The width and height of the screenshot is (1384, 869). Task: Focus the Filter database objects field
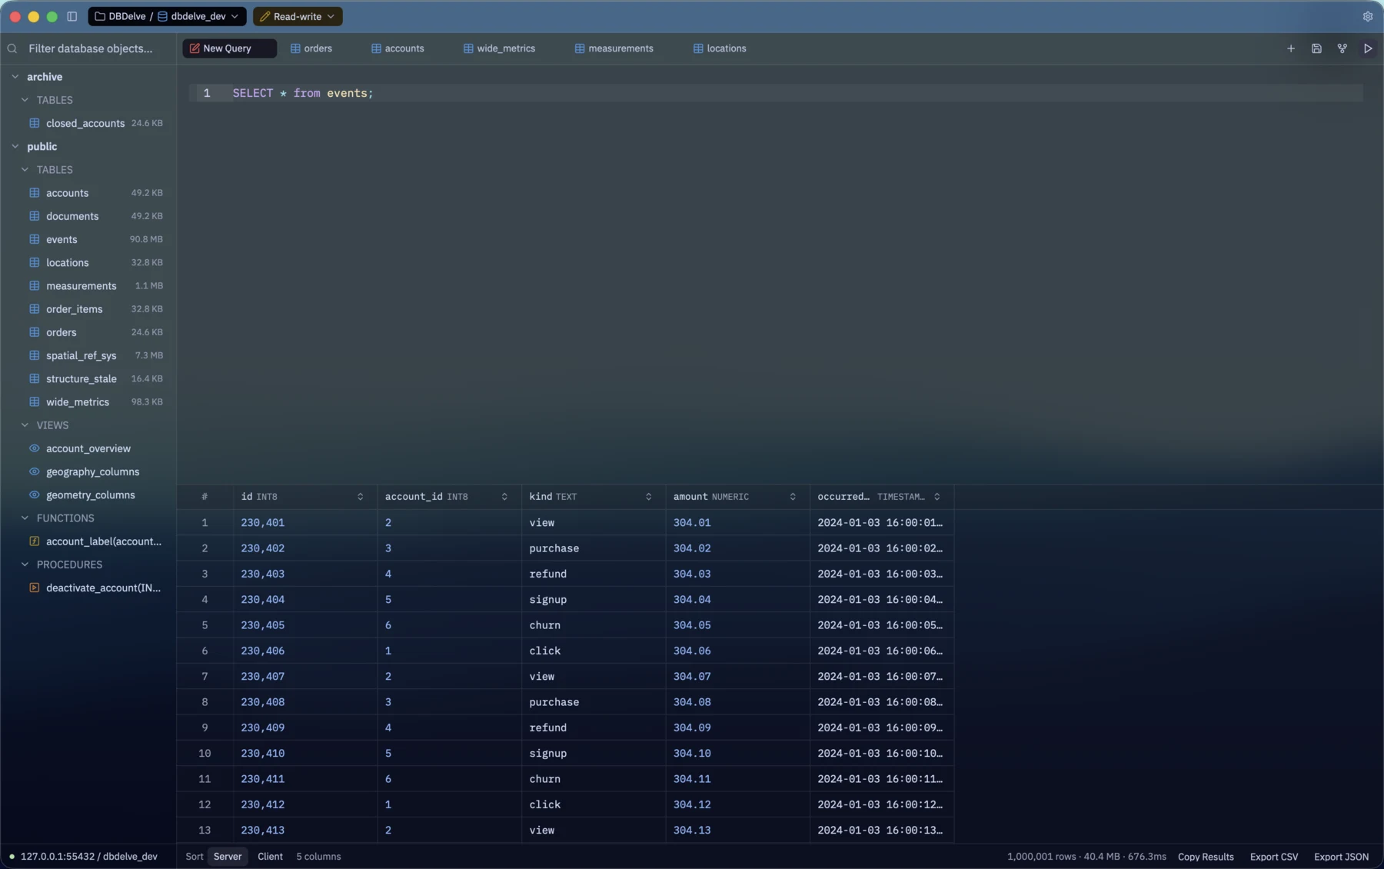click(91, 48)
